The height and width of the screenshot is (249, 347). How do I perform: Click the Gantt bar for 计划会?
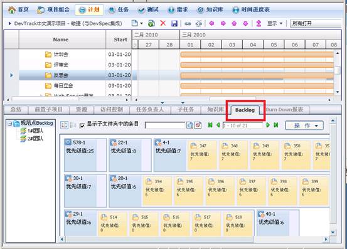click(257, 55)
